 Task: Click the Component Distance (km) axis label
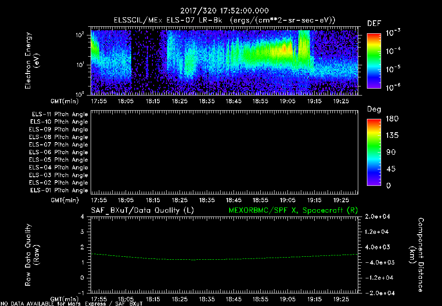[x=417, y=255]
